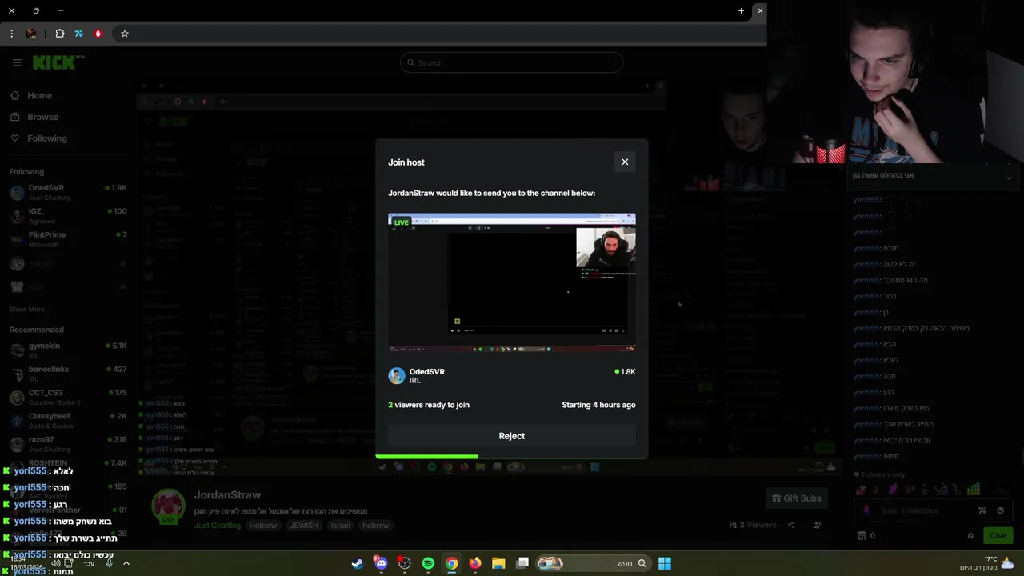Open FlintPrime channel in Following list

68,238
